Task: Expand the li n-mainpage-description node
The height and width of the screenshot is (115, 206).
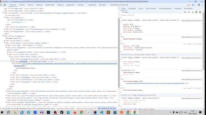Action: [x=11, y=59]
